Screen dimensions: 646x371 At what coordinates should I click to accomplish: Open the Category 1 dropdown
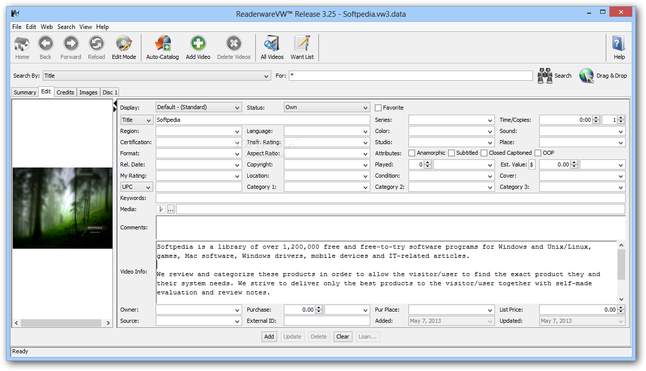coord(366,187)
